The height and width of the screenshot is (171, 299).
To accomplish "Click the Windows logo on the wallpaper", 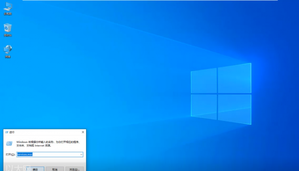I will pos(221,94).
